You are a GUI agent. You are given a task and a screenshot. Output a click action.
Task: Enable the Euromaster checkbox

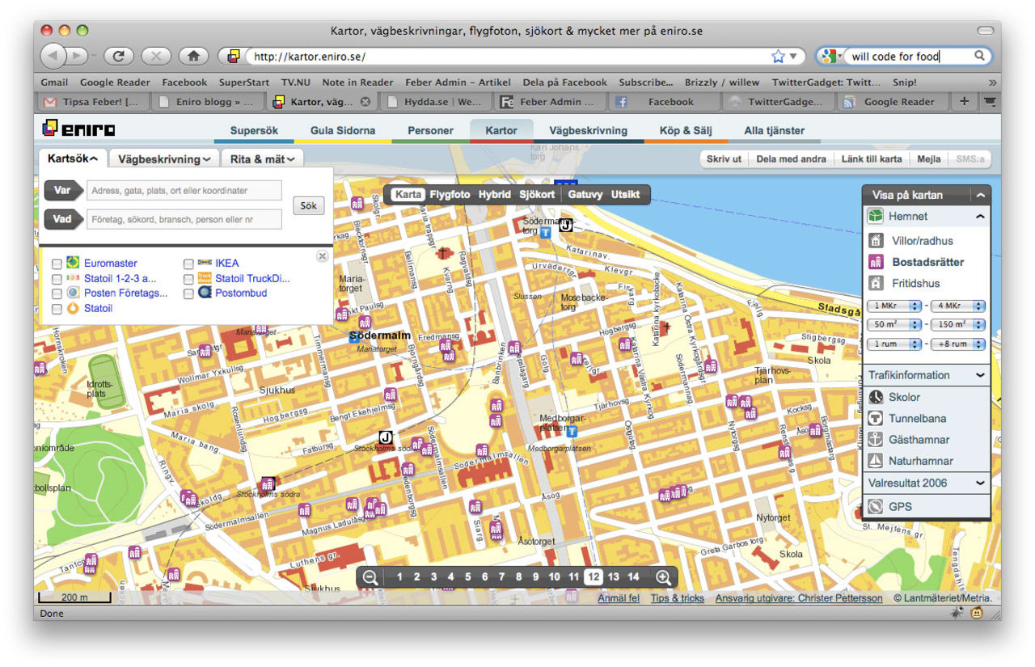point(57,264)
